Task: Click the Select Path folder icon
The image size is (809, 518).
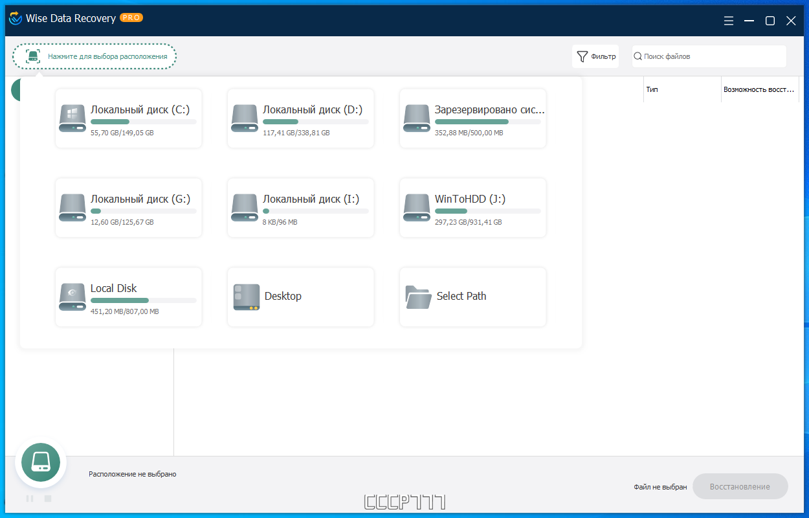Action: [418, 297]
